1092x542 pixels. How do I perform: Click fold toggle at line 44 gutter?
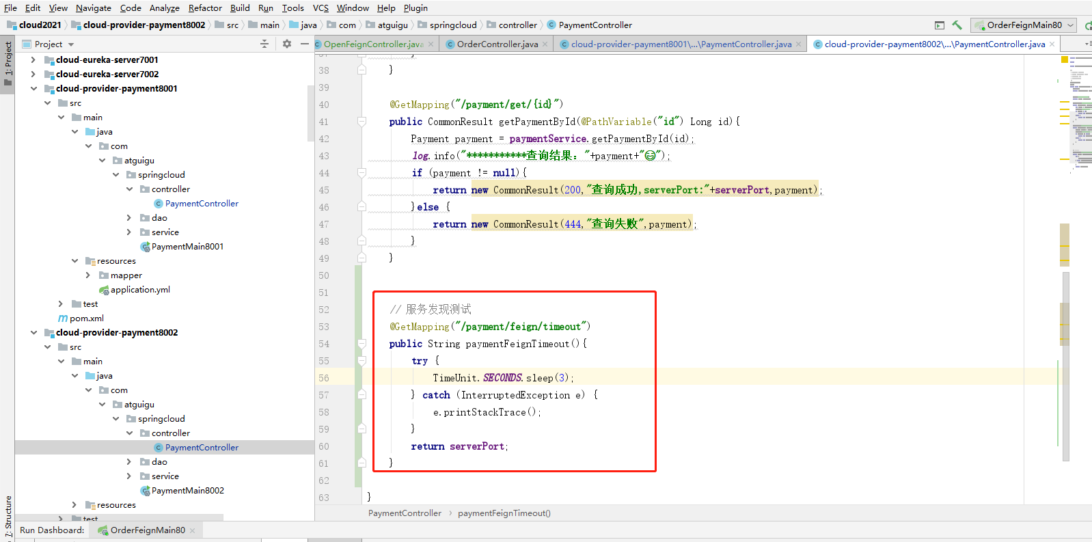(361, 173)
